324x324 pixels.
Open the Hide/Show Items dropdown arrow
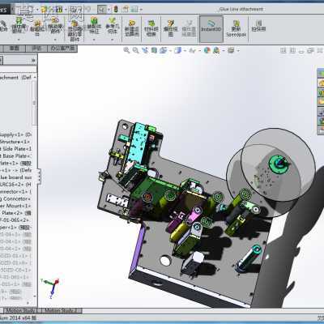199,50
